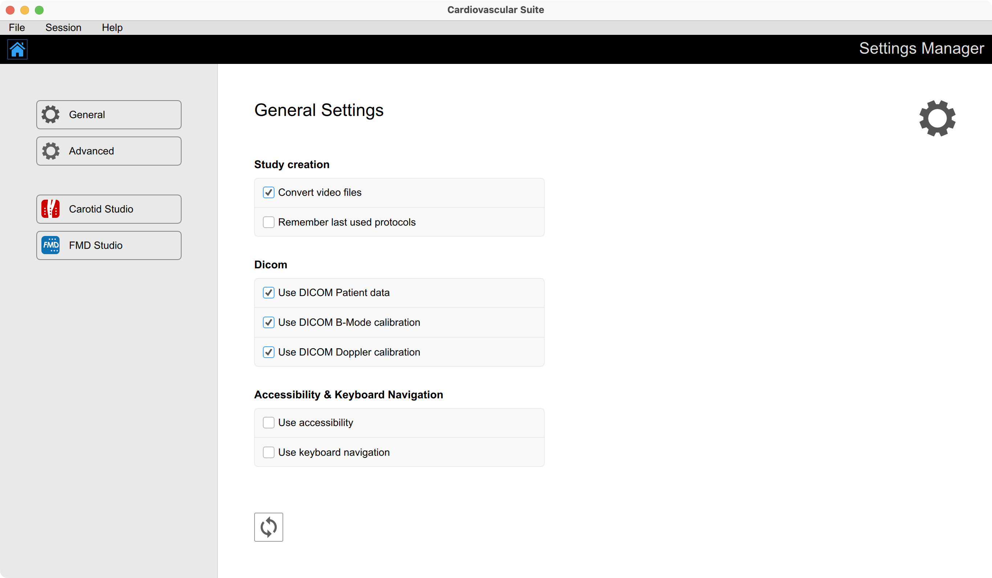Enable Remember last used protocols
This screenshot has width=992, height=578.
pyautogui.click(x=268, y=222)
